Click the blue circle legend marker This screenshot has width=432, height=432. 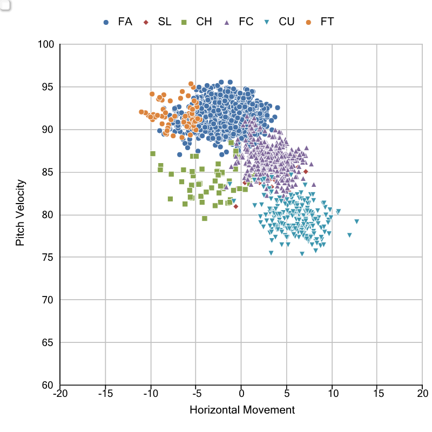point(106,22)
